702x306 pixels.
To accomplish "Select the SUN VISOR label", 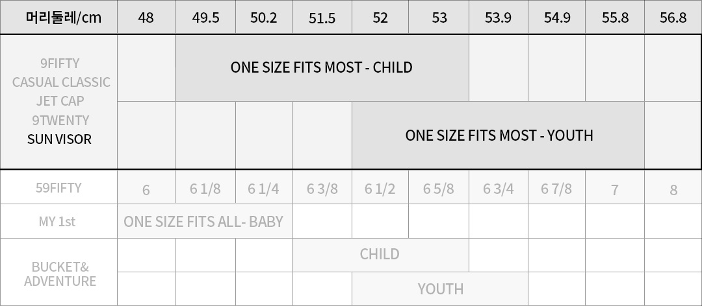I will tap(59, 139).
